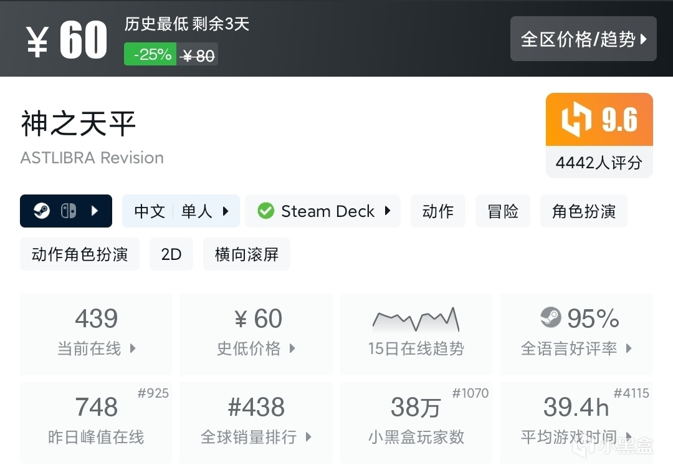Screen dimensions: 673x470
Task: Select the 冒险 genre tag
Action: [x=503, y=211]
